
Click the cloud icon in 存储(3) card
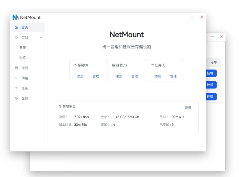pyautogui.click(x=75, y=65)
